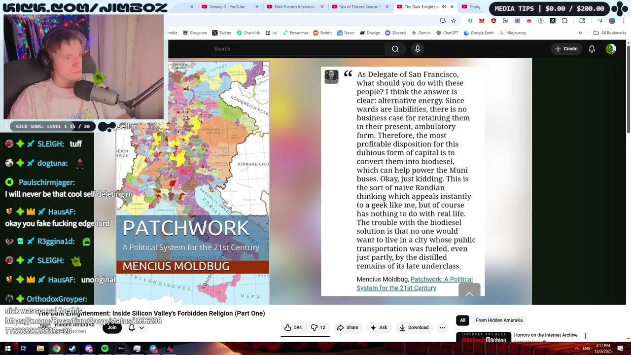
Task: Open the X extension icon in toolbar
Action: tap(553, 21)
